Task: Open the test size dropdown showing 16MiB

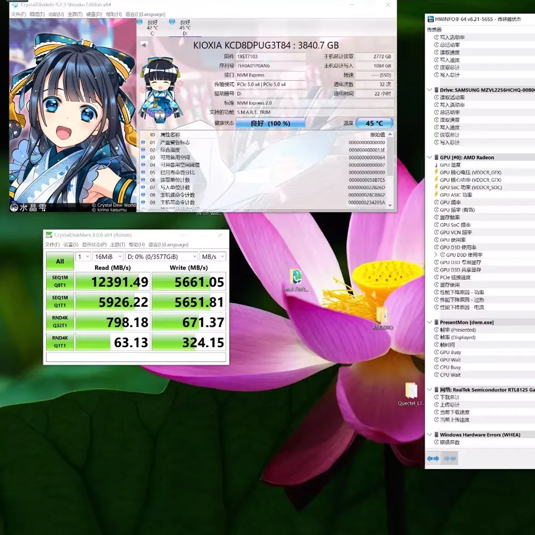Action: [108, 257]
